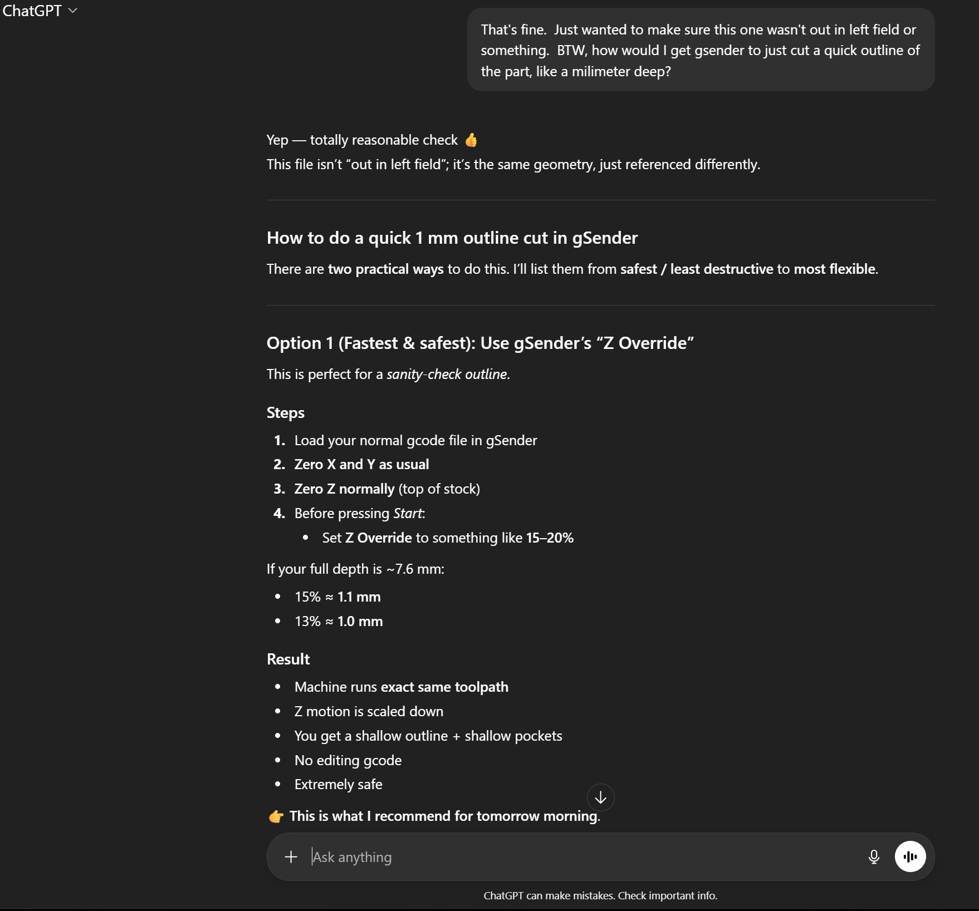Click the quick 1 mm outline cut heading

pos(452,238)
